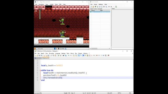This screenshot has height=94, width=168.
Task: Click highlighted save slot number in BizHawk status bar
Action: tap(55, 49)
